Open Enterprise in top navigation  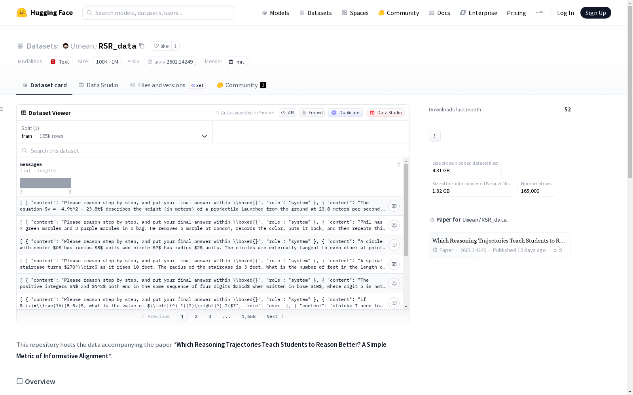479,13
